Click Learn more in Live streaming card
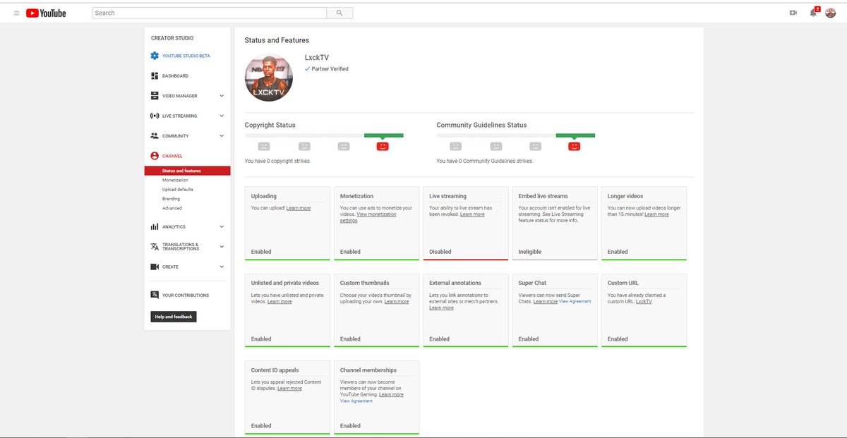The height and width of the screenshot is (438, 847). (x=472, y=214)
